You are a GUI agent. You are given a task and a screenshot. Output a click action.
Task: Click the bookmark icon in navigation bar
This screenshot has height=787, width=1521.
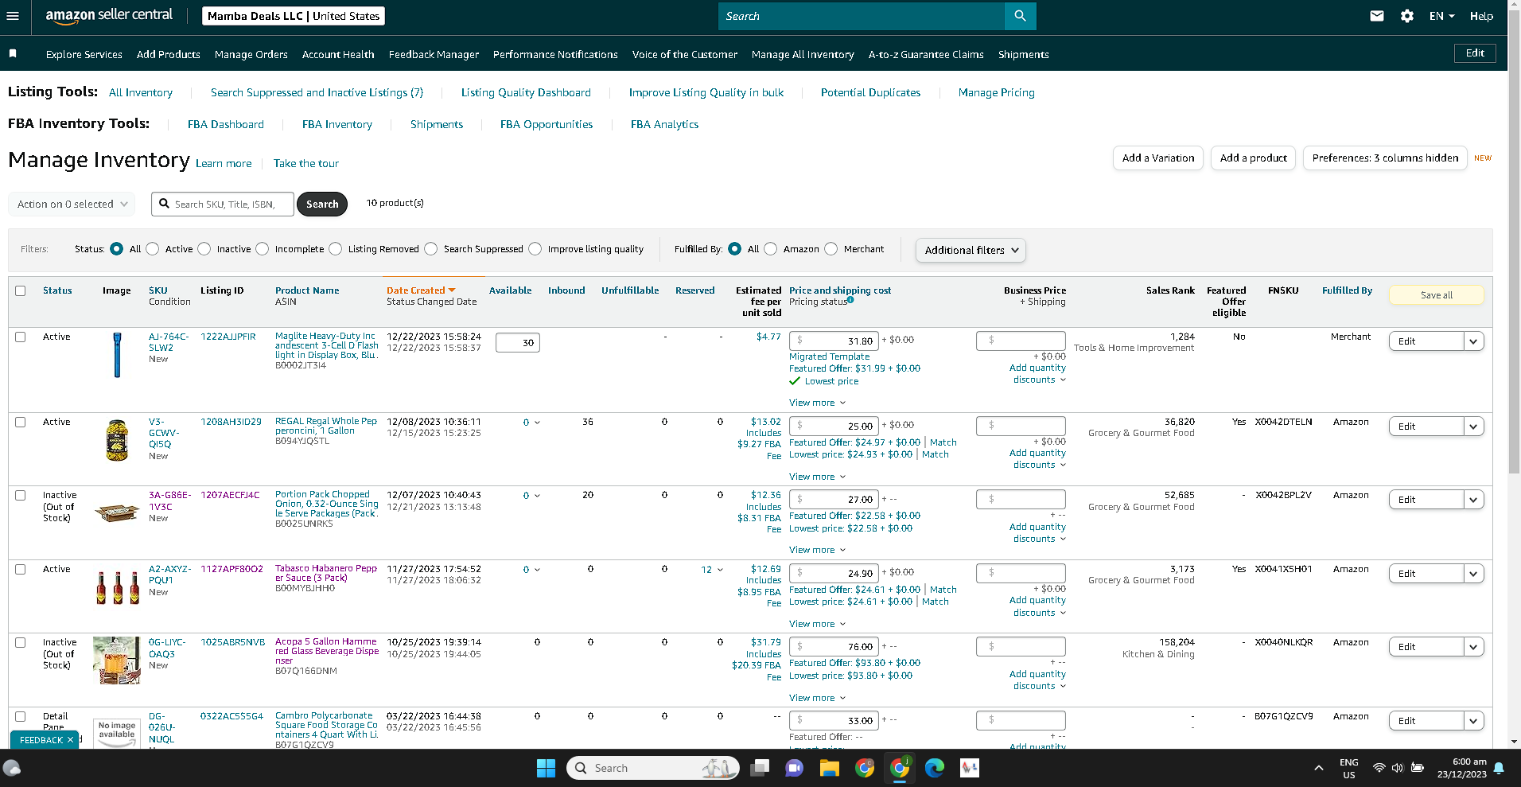tap(13, 53)
